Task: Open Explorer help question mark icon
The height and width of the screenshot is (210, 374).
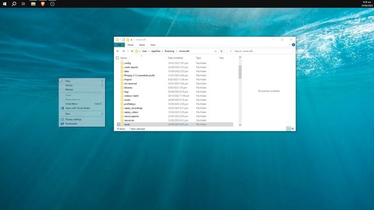Action: click(x=293, y=45)
